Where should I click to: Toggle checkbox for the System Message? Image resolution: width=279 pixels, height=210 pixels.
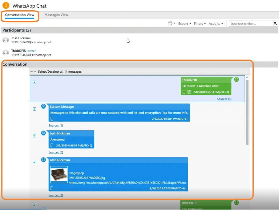35,109
